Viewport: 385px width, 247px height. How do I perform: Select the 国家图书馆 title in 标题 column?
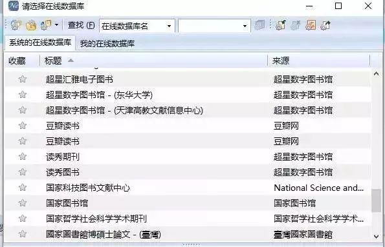coord(67,203)
